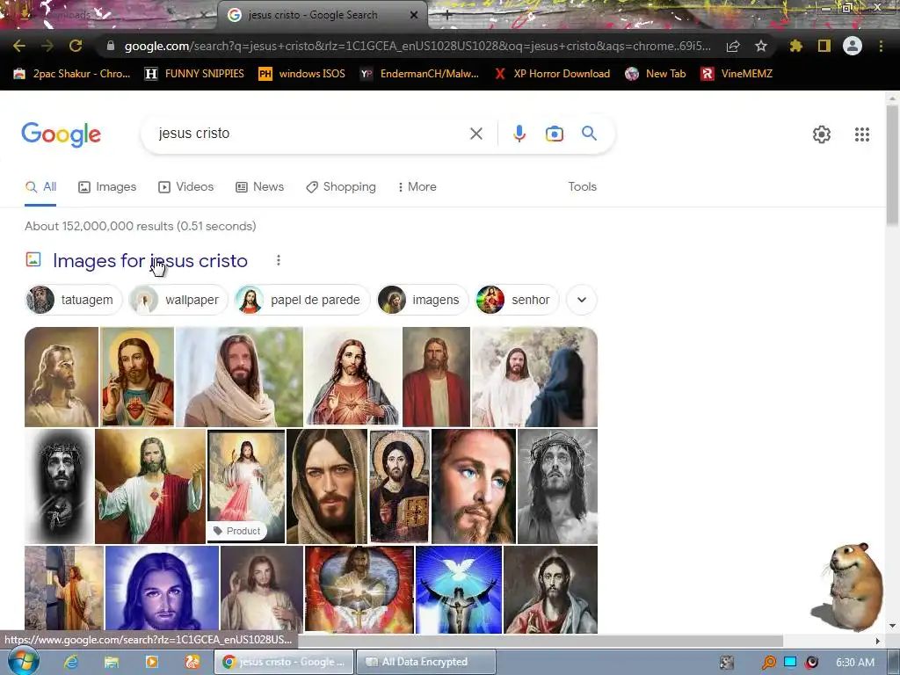Open the Google apps grid
The image size is (900, 675).
coord(862,134)
